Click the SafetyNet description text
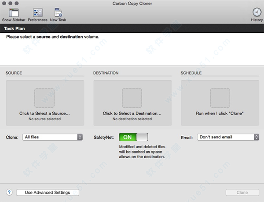264x202 pixels. click(142, 152)
